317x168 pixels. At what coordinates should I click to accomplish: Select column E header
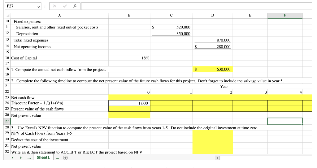(250, 15)
